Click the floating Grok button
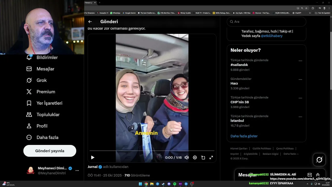 [x=319, y=160]
